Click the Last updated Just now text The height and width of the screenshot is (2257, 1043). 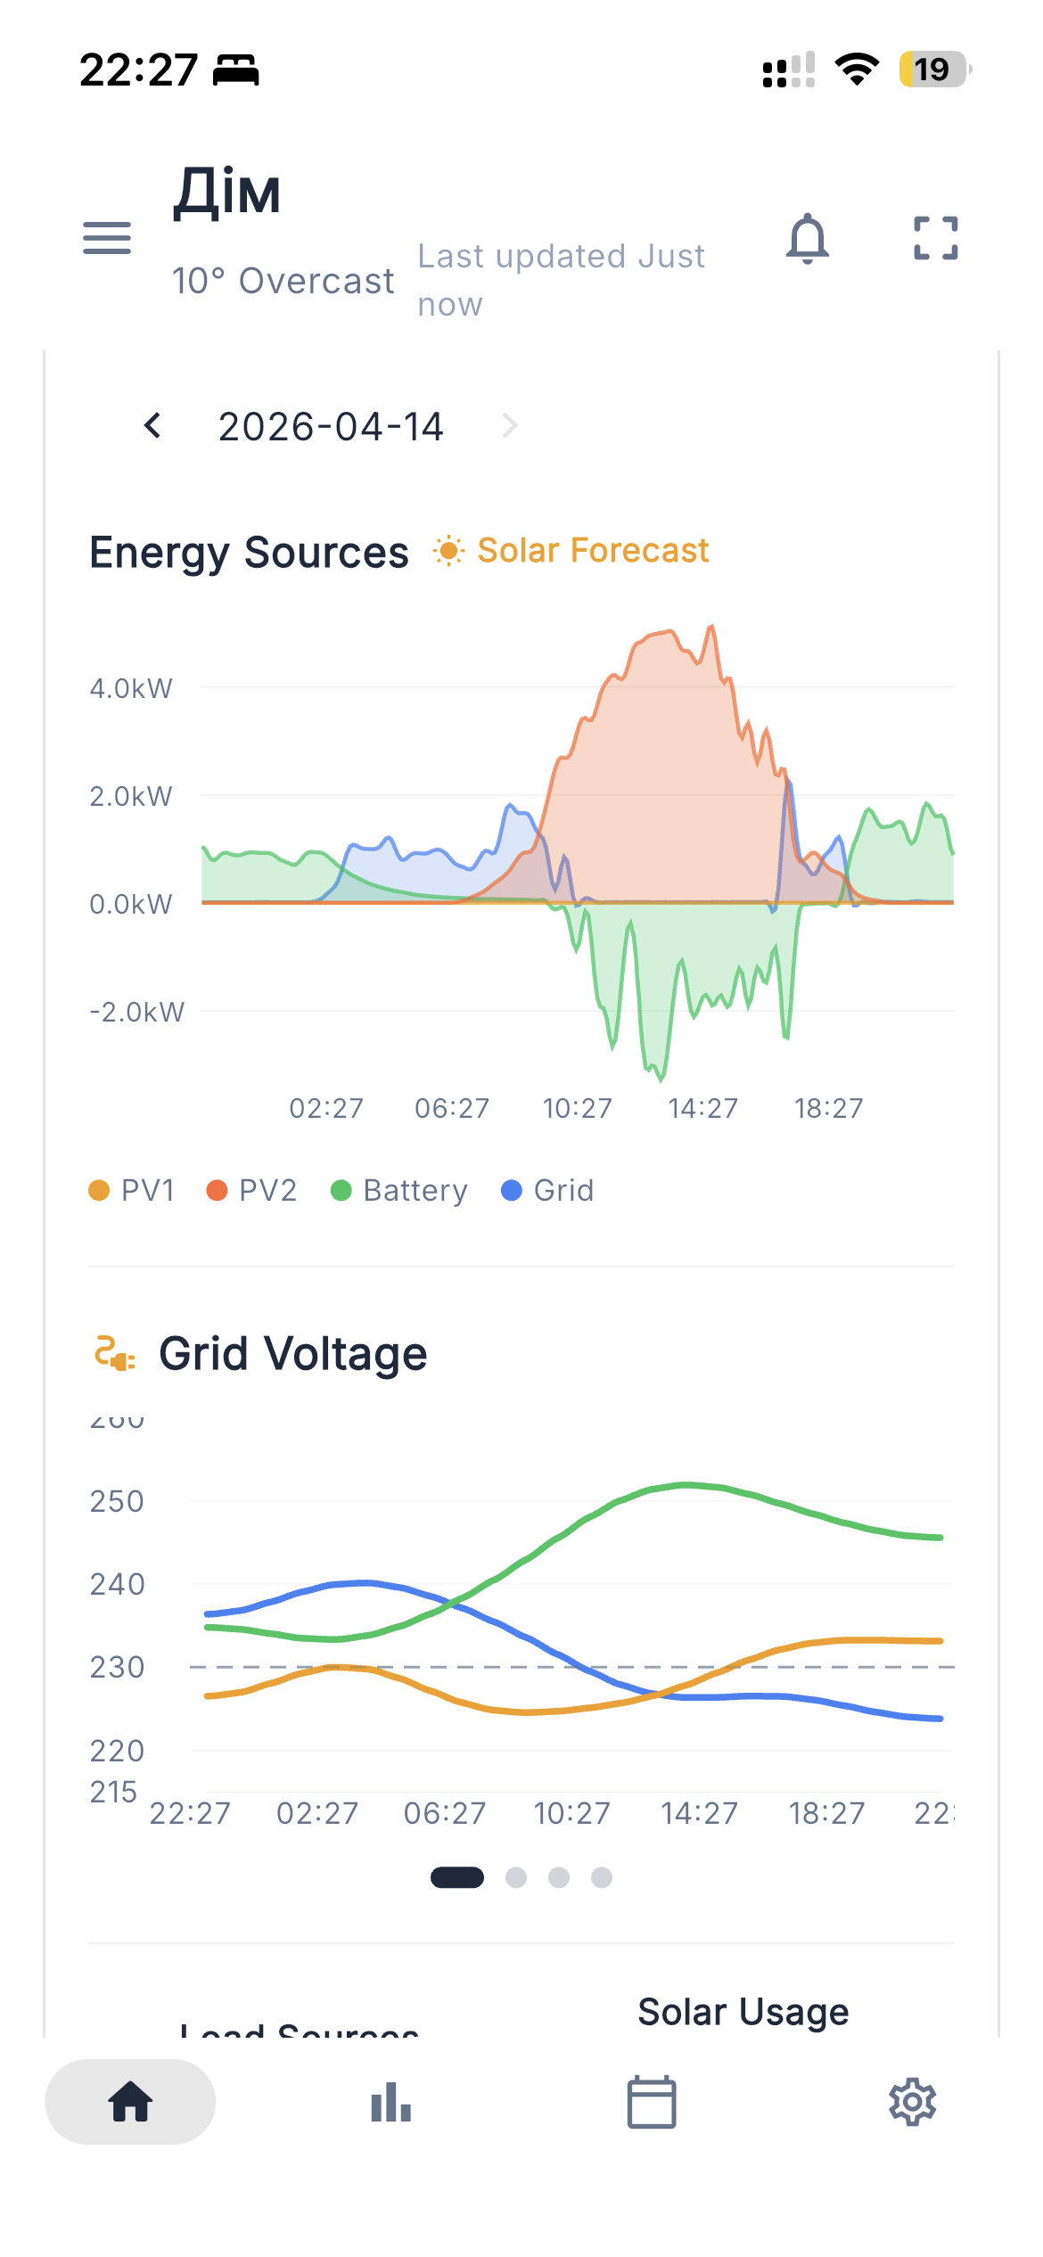pos(561,278)
